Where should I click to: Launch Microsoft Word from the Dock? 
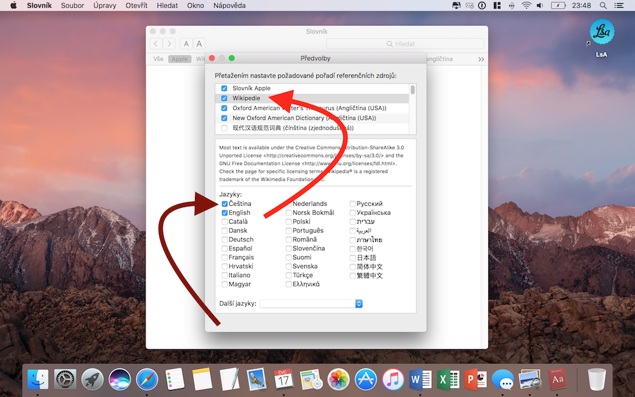pos(420,380)
